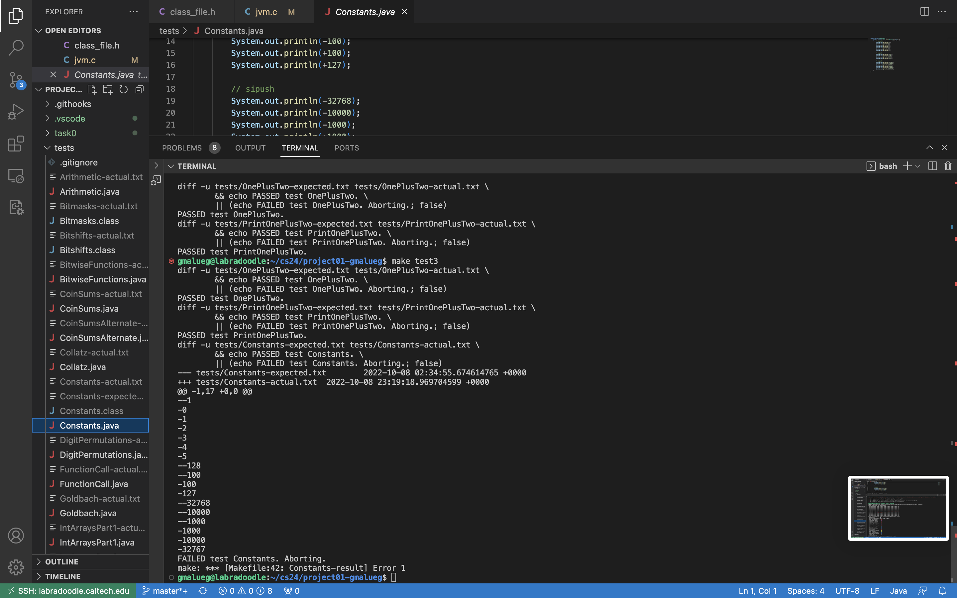Switch to the PROBLEMS panel tab
The height and width of the screenshot is (598, 957).
point(182,148)
